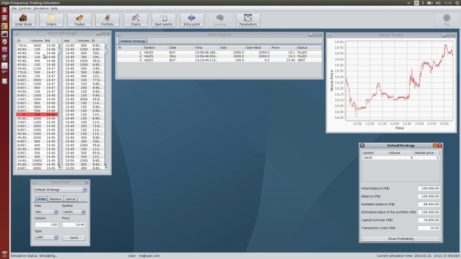The width and height of the screenshot is (461, 259).
Task: Open the Portfolio toolbar icon
Action: tap(108, 20)
